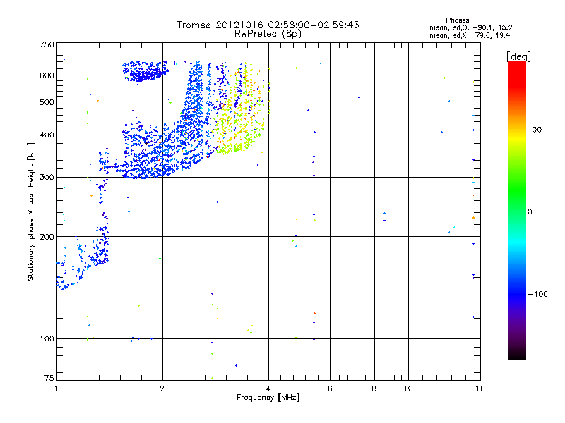The width and height of the screenshot is (565, 423).
Task: Click the x-axis label '2'
Action: 162,388
